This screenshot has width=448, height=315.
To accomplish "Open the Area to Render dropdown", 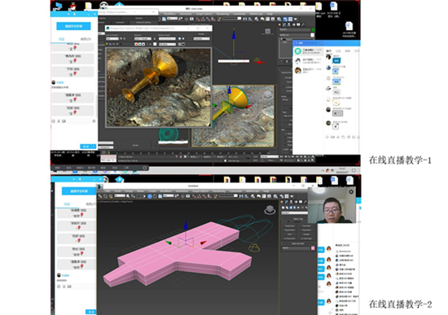I will [x=112, y=38].
